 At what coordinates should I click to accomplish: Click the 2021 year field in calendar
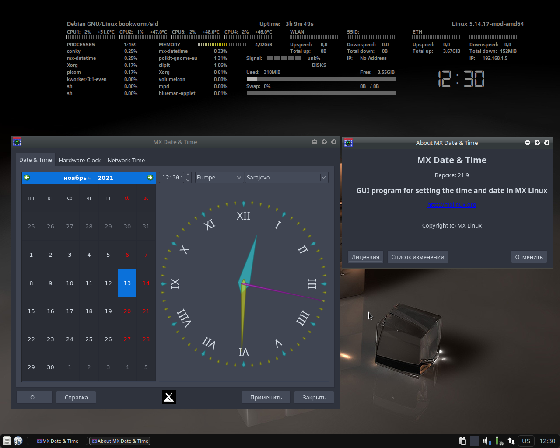click(x=105, y=178)
